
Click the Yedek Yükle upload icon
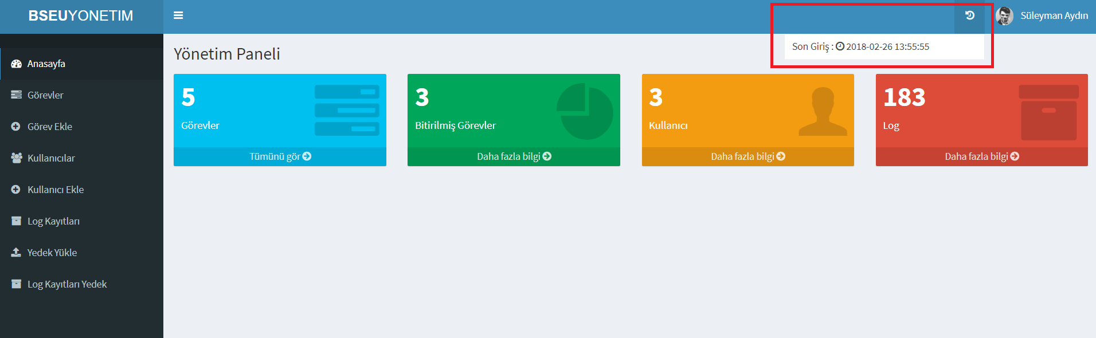(x=16, y=253)
